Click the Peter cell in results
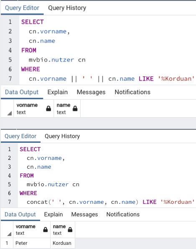This screenshot has width=196, height=249. click(x=32, y=243)
